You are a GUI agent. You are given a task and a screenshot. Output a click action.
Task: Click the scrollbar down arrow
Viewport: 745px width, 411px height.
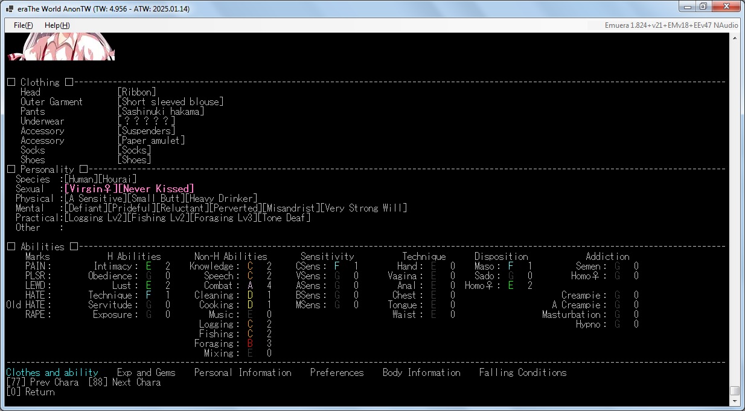734,401
